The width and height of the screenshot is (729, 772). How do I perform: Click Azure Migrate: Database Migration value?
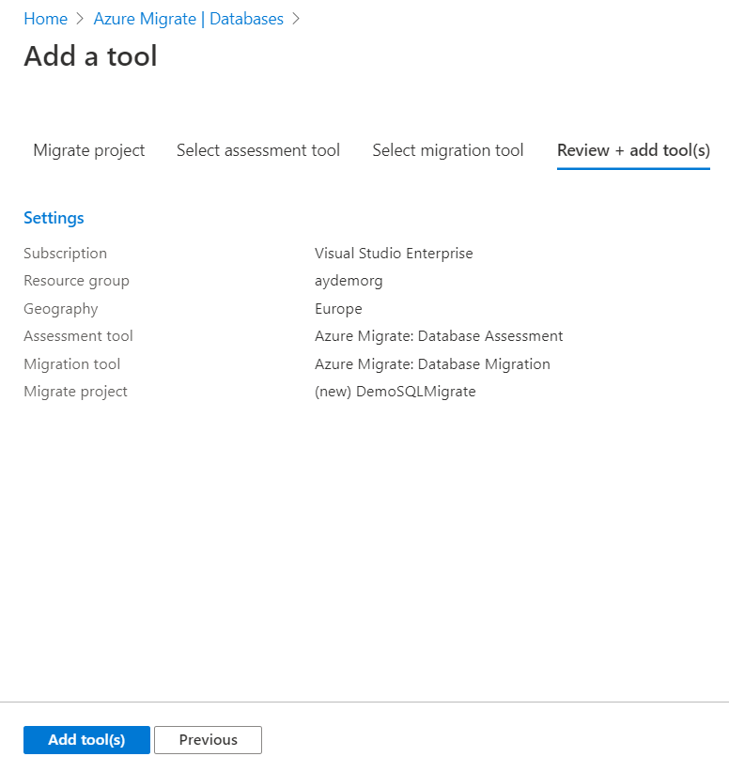pyautogui.click(x=432, y=364)
